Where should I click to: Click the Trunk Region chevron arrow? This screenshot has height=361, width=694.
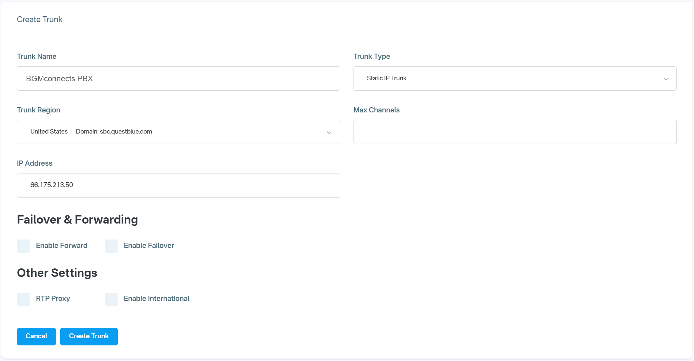point(329,133)
